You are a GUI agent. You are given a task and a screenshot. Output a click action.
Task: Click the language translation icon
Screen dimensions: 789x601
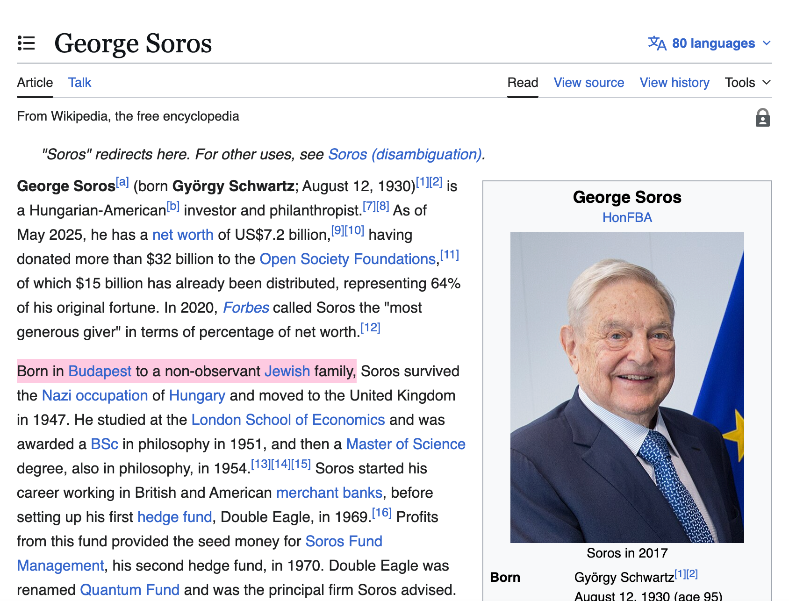tap(657, 43)
